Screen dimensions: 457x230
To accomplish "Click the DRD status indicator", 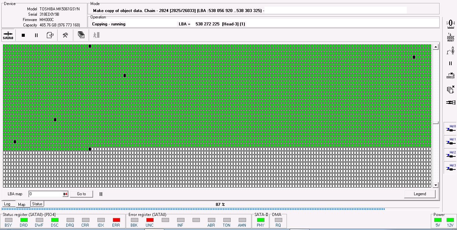I will 24,220.
